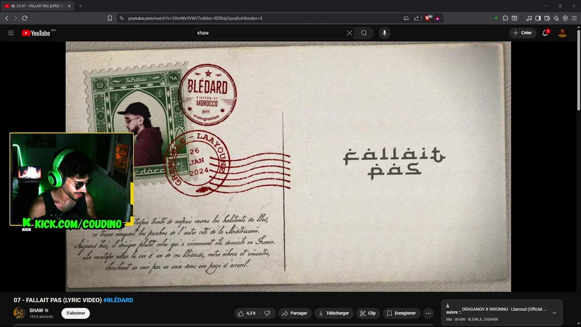Start voice search with microphone
The height and width of the screenshot is (327, 581).
click(x=384, y=33)
